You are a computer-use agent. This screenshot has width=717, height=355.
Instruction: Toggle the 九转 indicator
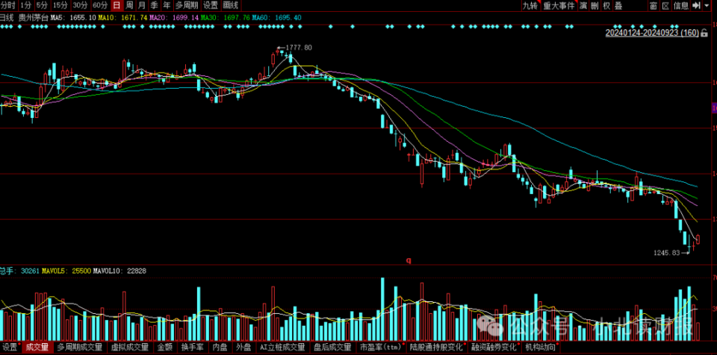(530, 5)
